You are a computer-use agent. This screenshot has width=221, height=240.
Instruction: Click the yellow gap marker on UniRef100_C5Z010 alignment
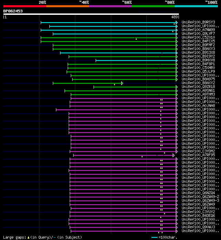click(x=136, y=39)
